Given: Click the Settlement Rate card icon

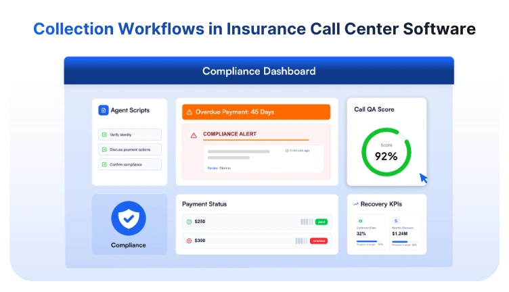Looking at the screenshot, I should click(x=360, y=221).
